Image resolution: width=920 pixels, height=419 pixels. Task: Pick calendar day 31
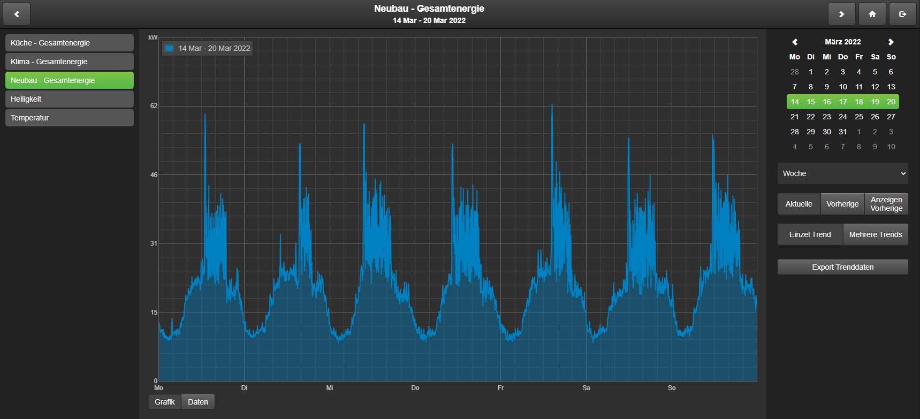coord(843,132)
